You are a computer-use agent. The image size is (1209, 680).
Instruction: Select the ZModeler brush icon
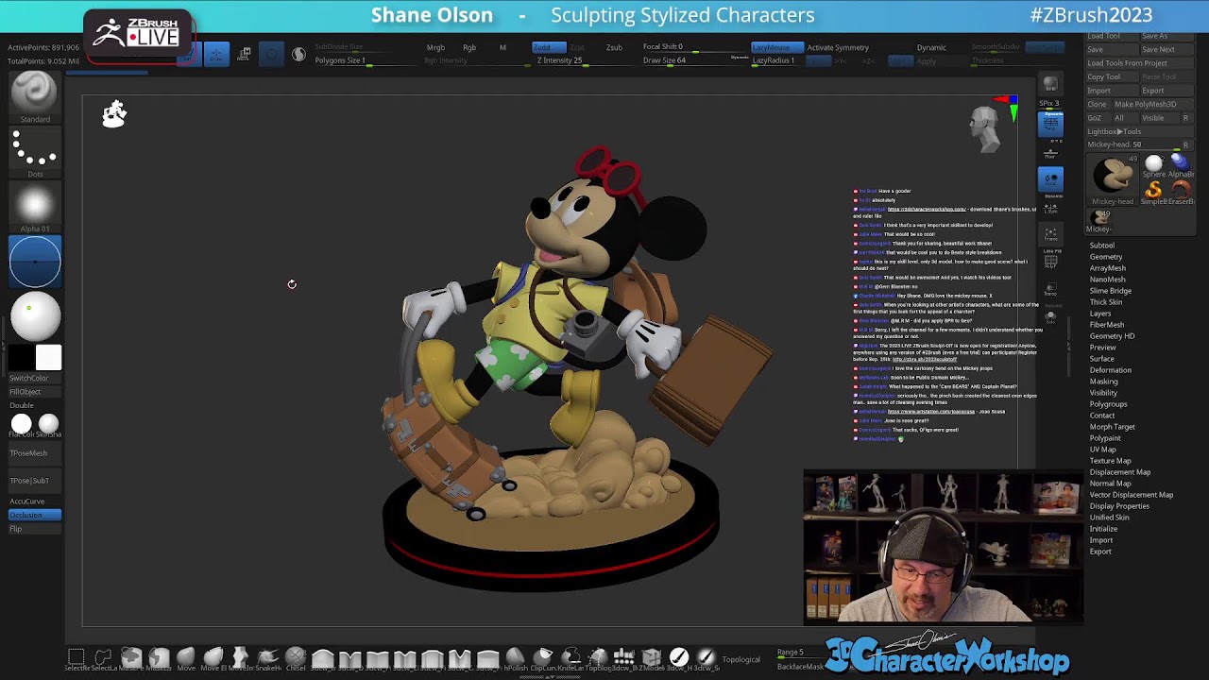tap(652, 657)
